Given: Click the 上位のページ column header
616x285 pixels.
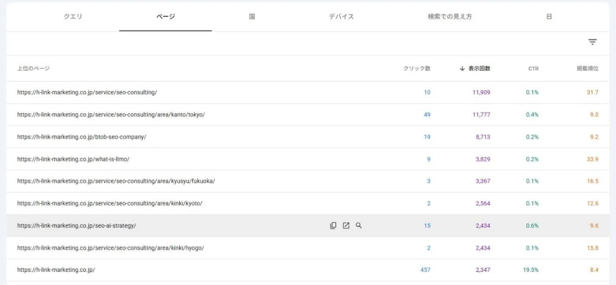Looking at the screenshot, I should pos(33,68).
